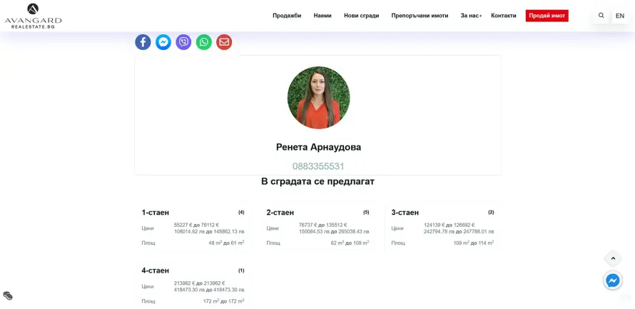Click the red Продай имот button
The height and width of the screenshot is (309, 635).
(x=547, y=16)
